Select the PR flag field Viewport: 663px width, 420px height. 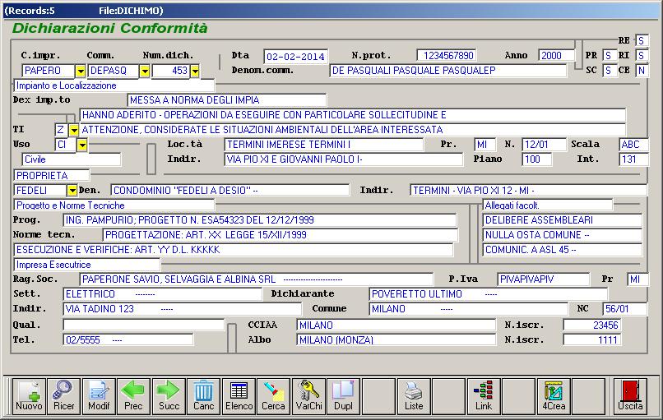[x=609, y=55]
